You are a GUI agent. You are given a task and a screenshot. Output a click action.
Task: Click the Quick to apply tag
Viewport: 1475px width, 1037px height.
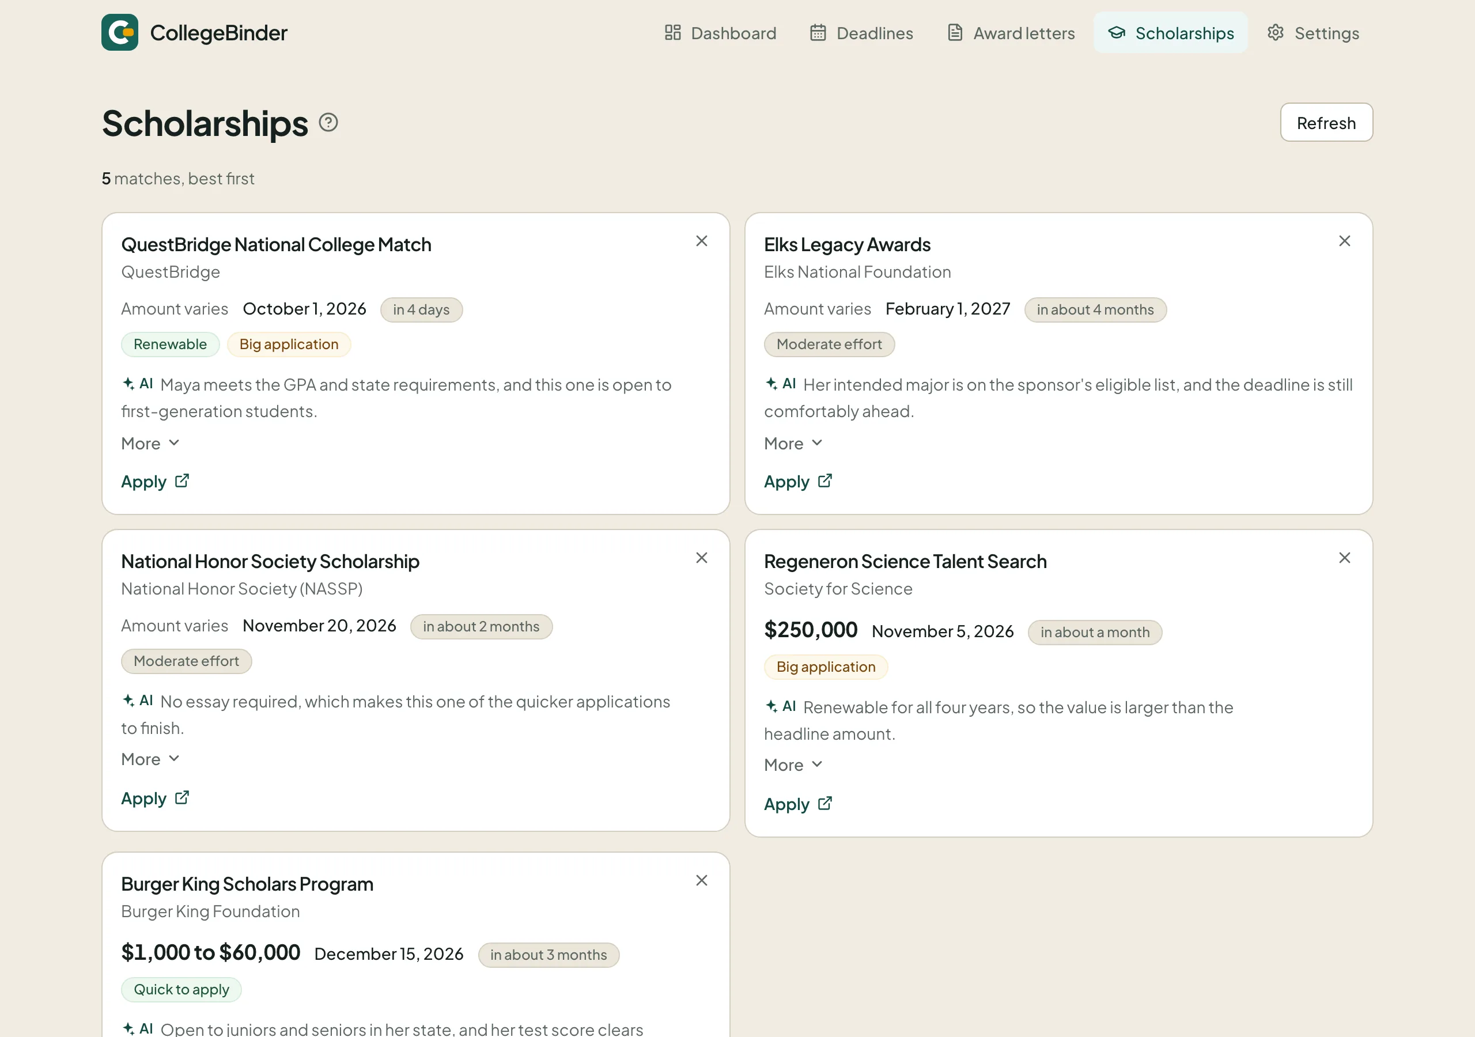pyautogui.click(x=181, y=989)
